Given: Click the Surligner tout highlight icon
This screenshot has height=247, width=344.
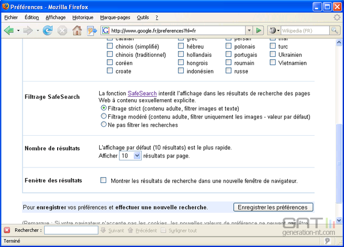Looking at the screenshot, I should (x=163, y=230).
